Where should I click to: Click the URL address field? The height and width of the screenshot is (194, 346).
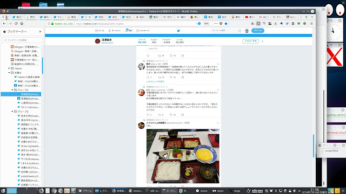(x=135, y=24)
